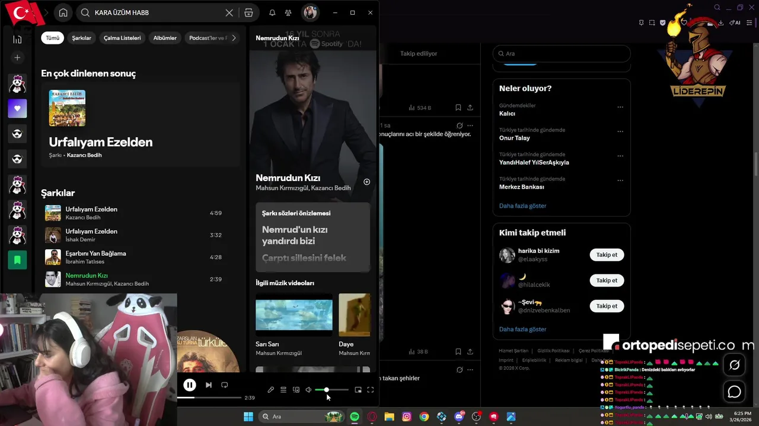The width and height of the screenshot is (759, 426).
Task: Click the Spotify search field
Action: point(157,12)
